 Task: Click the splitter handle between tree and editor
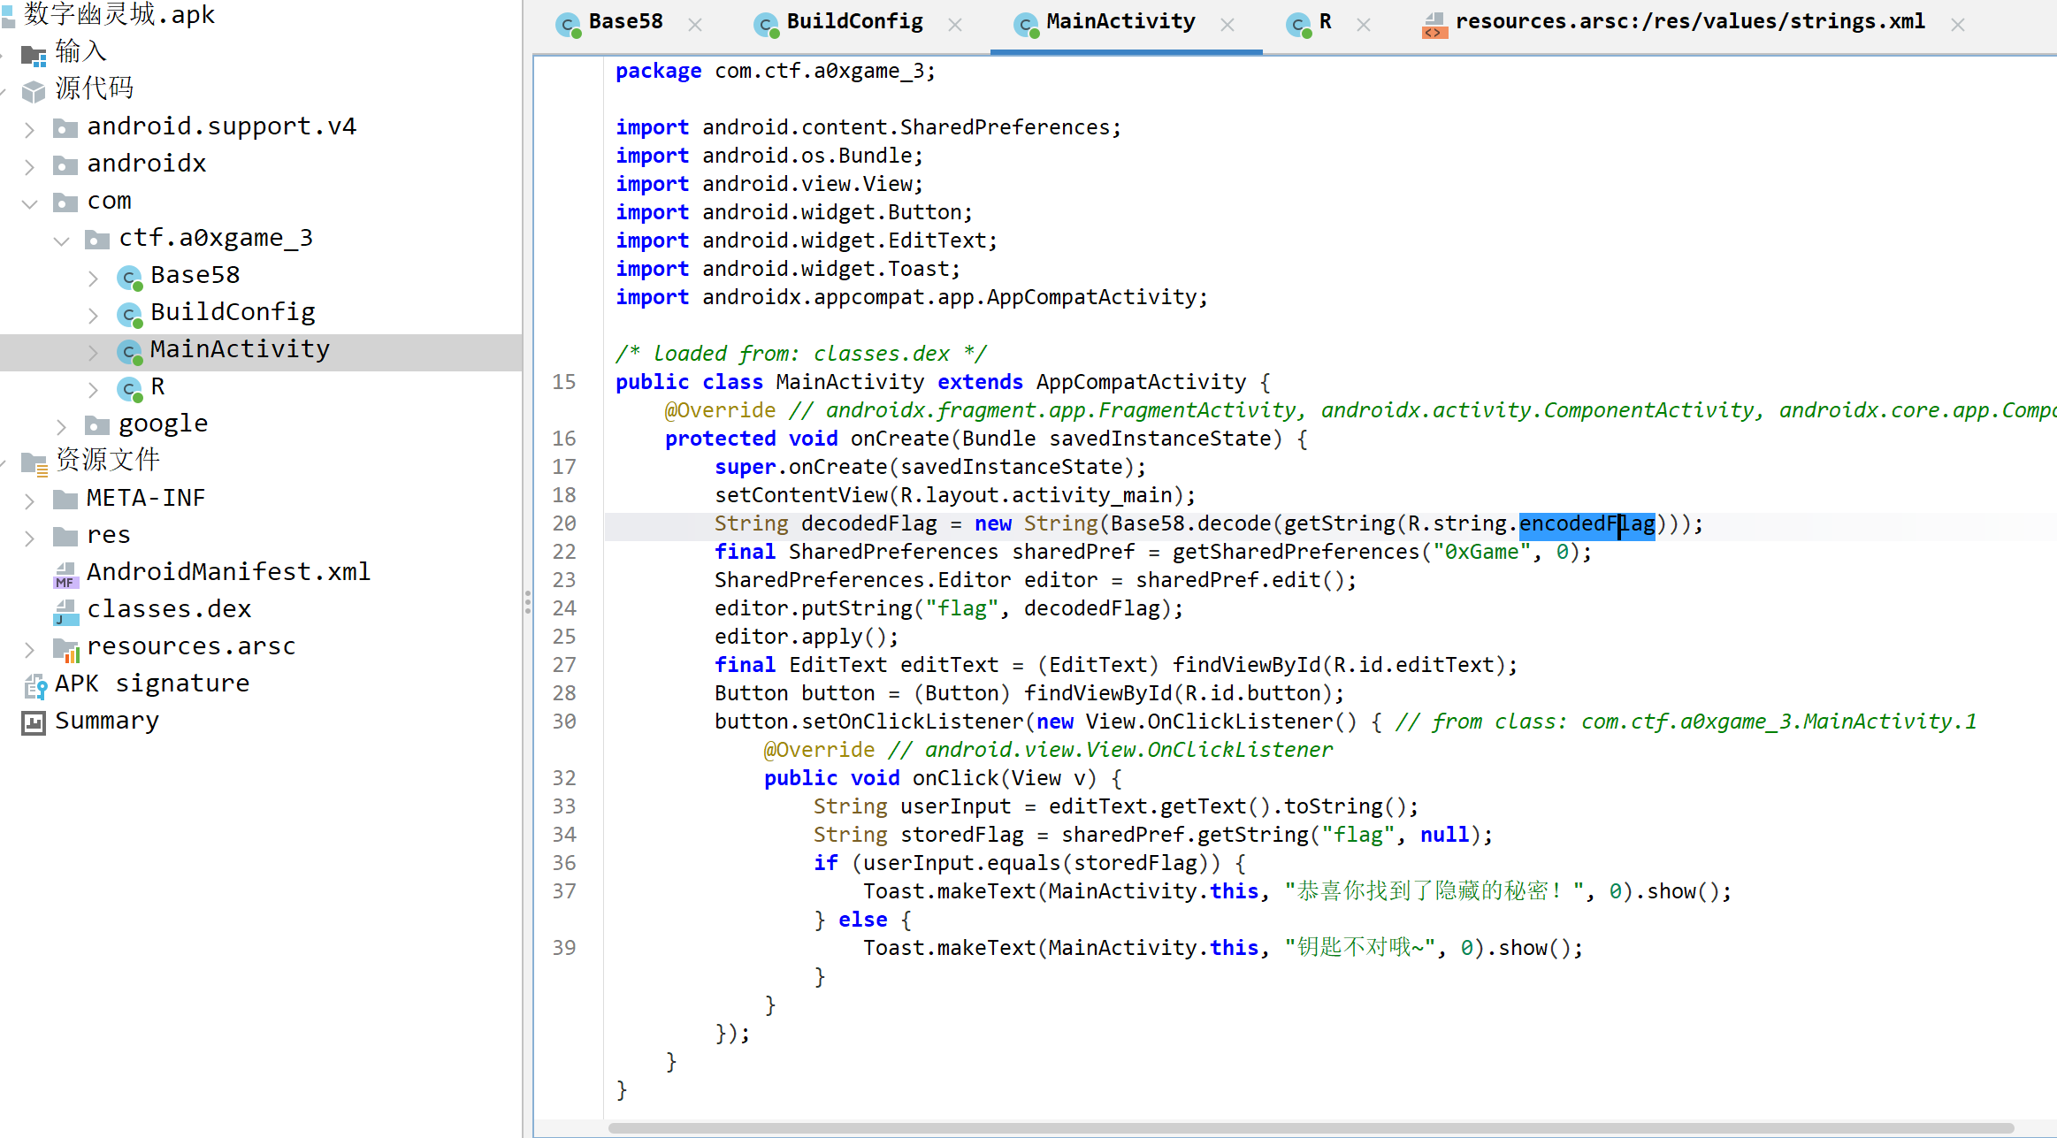(x=528, y=602)
